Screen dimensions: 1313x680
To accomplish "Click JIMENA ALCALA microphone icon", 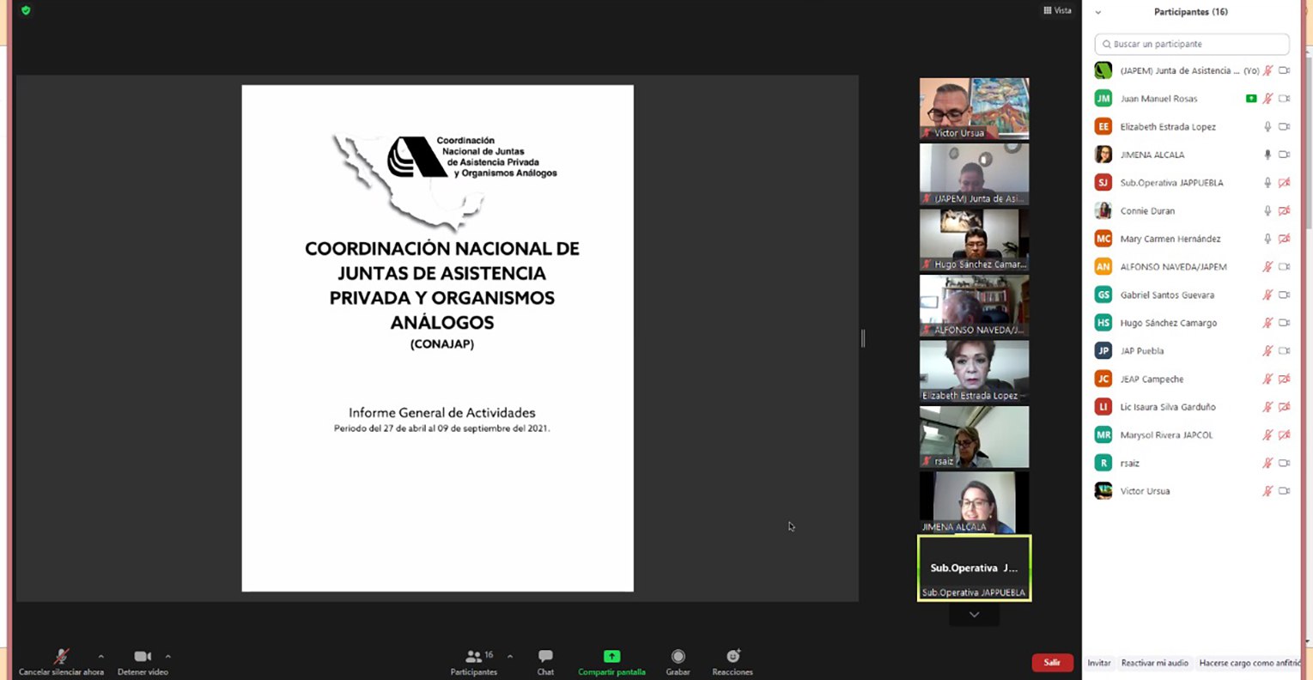I will (x=1267, y=155).
